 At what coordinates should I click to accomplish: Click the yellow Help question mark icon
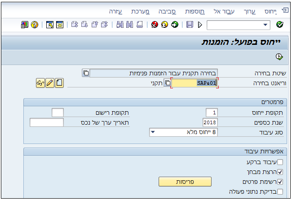click(x=35, y=25)
